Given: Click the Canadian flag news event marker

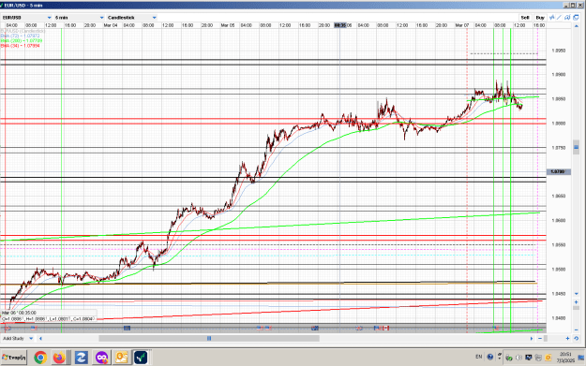Looking at the screenshot, I should [385, 328].
